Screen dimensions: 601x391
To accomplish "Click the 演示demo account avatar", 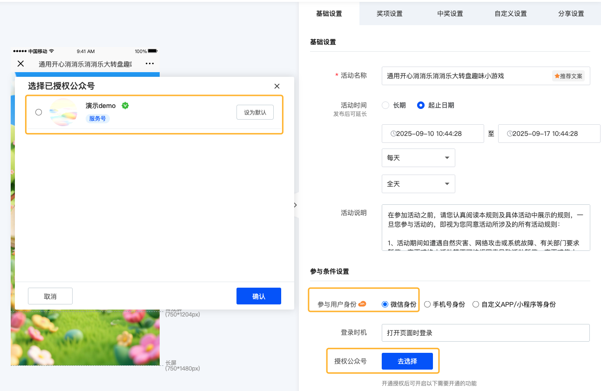I will tap(63, 112).
